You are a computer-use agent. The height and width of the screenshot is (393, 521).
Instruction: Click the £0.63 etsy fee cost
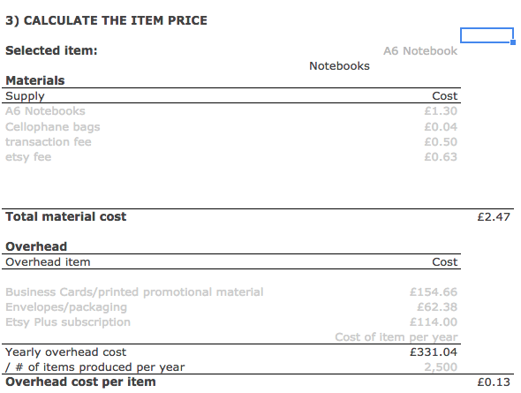pos(441,157)
